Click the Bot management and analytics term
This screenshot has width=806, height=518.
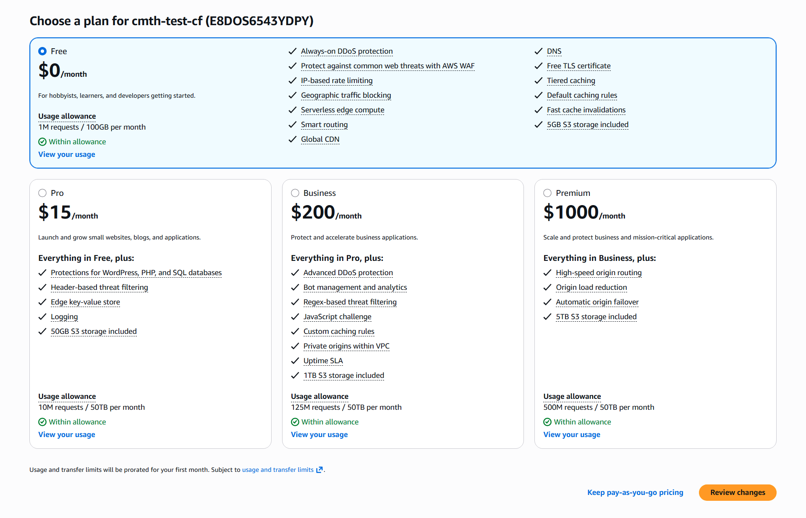coord(355,287)
